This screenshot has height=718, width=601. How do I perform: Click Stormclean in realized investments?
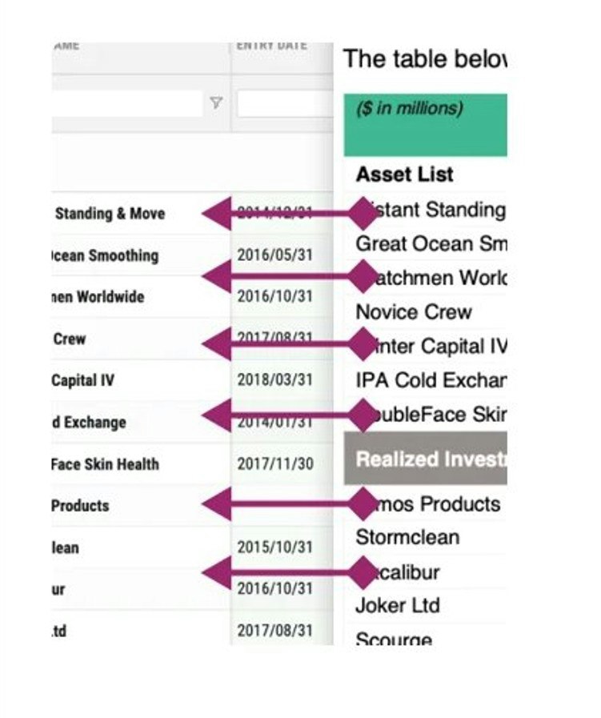click(x=407, y=538)
